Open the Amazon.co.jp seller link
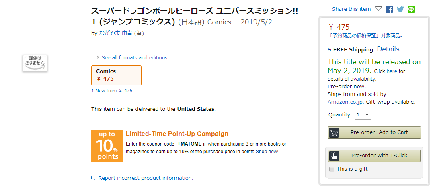Image resolution: width=433 pixels, height=189 pixels. tap(345, 102)
